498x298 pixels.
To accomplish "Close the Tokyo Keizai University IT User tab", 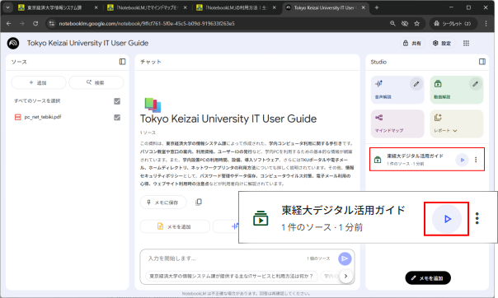I will (364, 7).
